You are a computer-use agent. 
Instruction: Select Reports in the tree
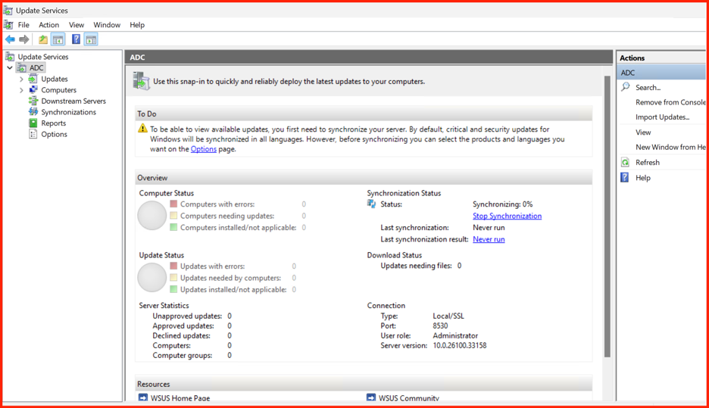point(53,123)
